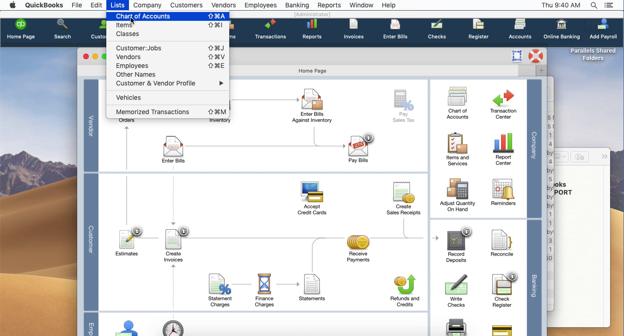
Task: Click Create Sales Receipts icon
Action: [x=404, y=192]
